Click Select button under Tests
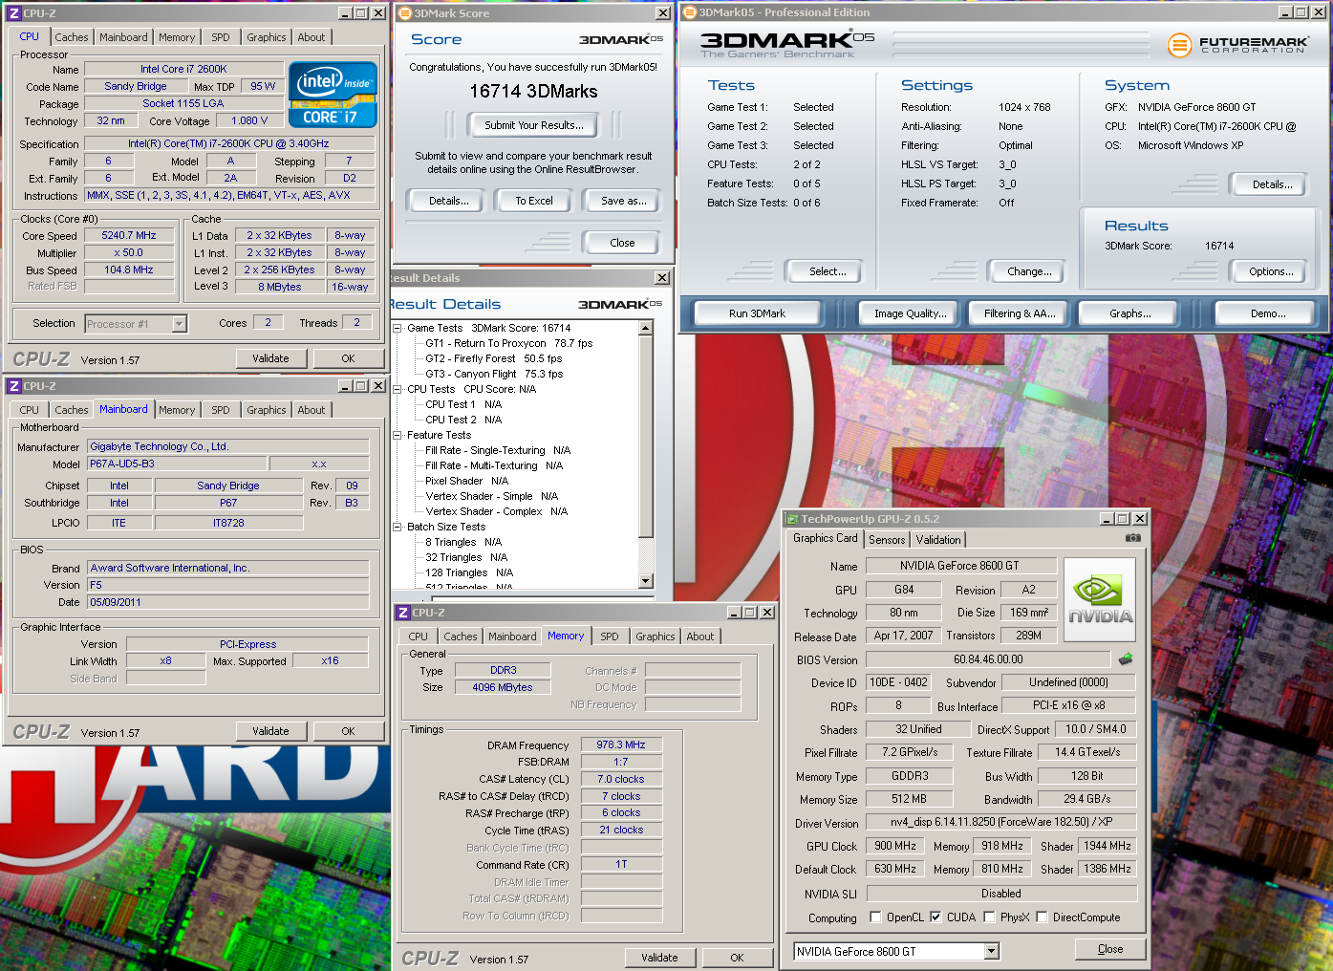This screenshot has width=1333, height=971. point(828,271)
